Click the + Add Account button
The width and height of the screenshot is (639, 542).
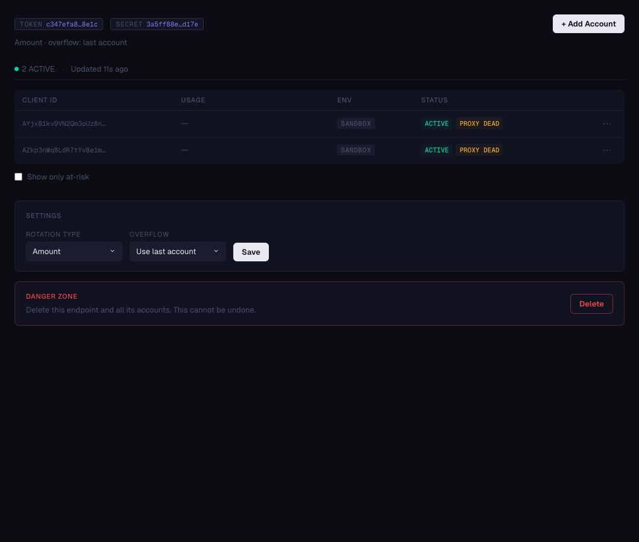click(x=588, y=23)
